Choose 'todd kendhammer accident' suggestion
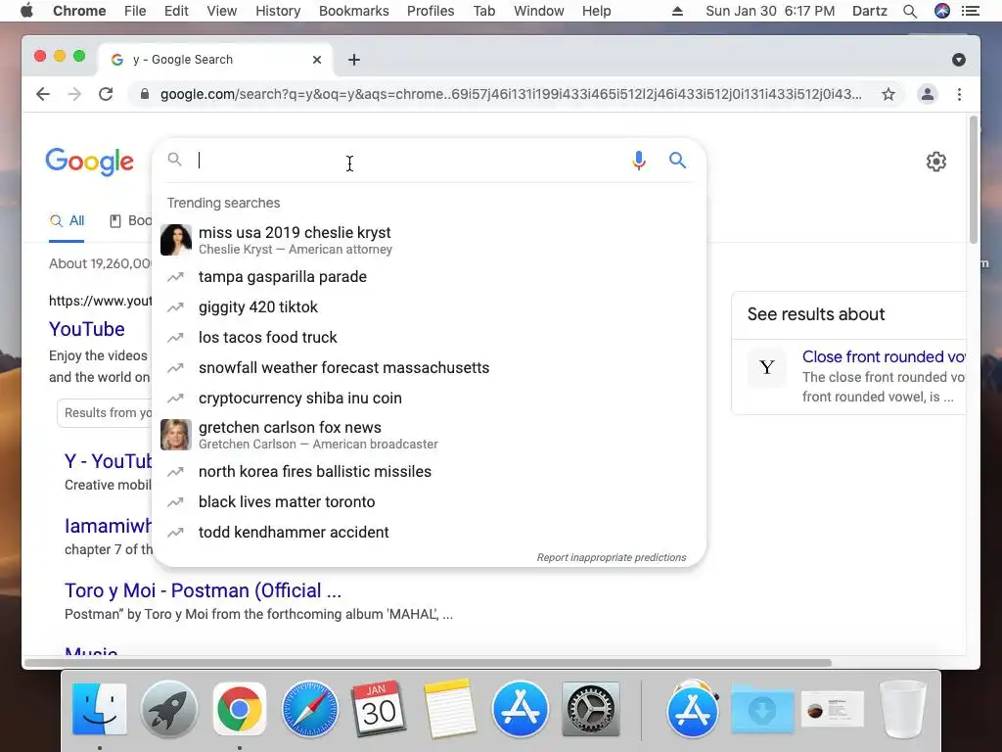Image resolution: width=1002 pixels, height=752 pixels. pos(430,532)
